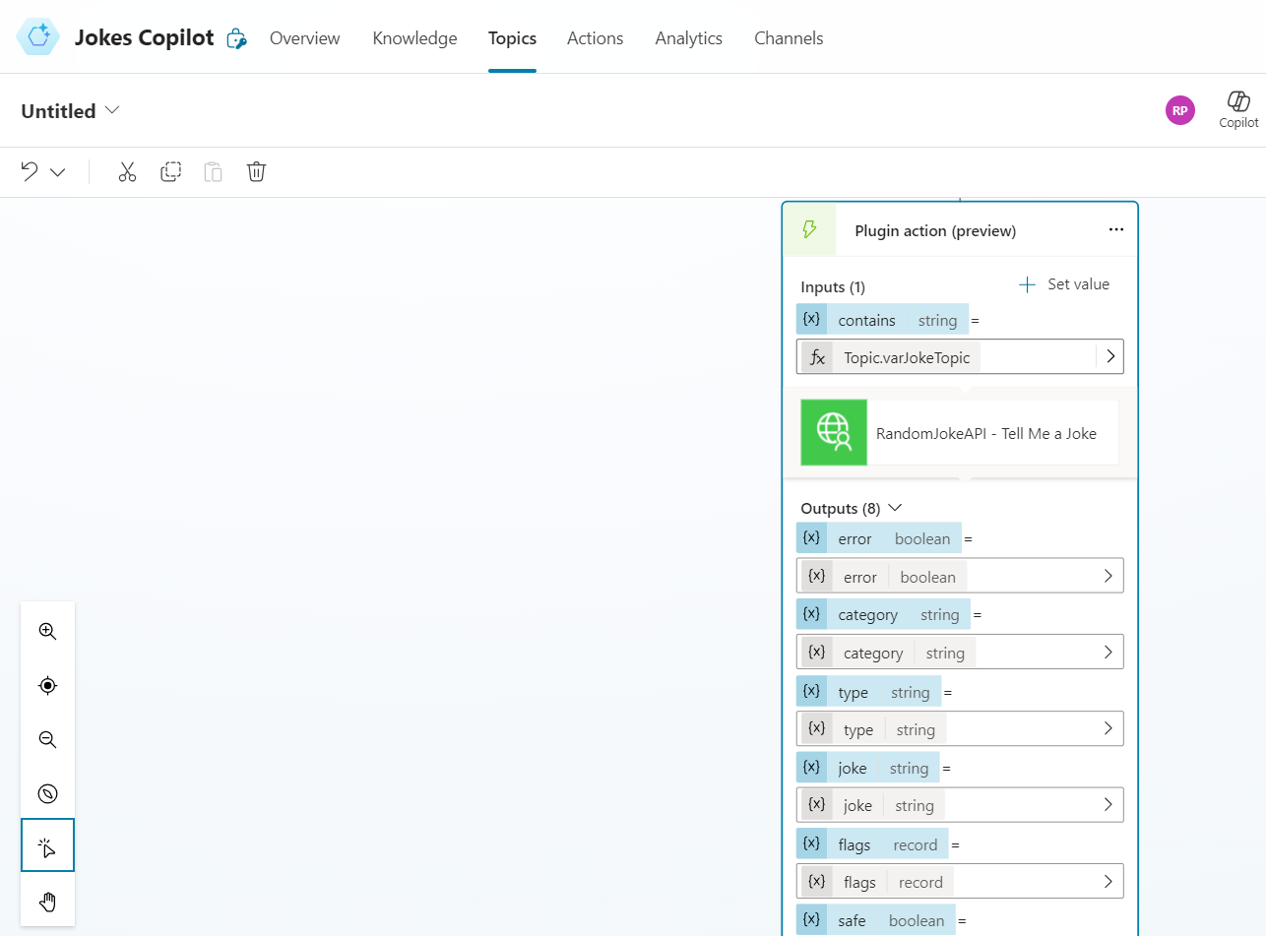Open variable picker for joke string output
Viewport: 1266px width, 936px height.
1108,805
